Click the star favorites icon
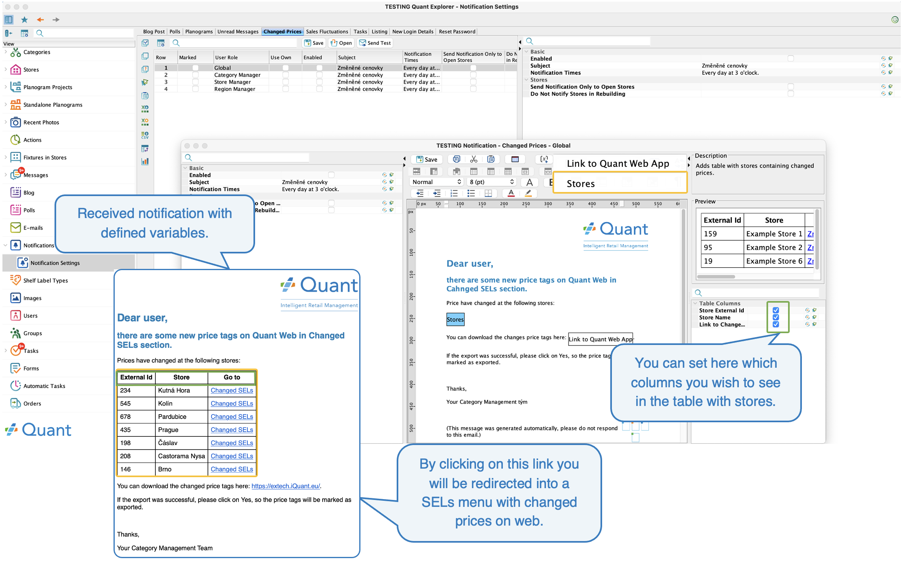The image size is (904, 563). point(24,20)
